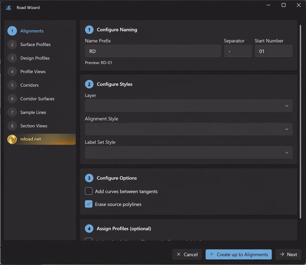Click the number 4 badge of Assign Profiles
This screenshot has height=265, width=306.
pos(89,229)
